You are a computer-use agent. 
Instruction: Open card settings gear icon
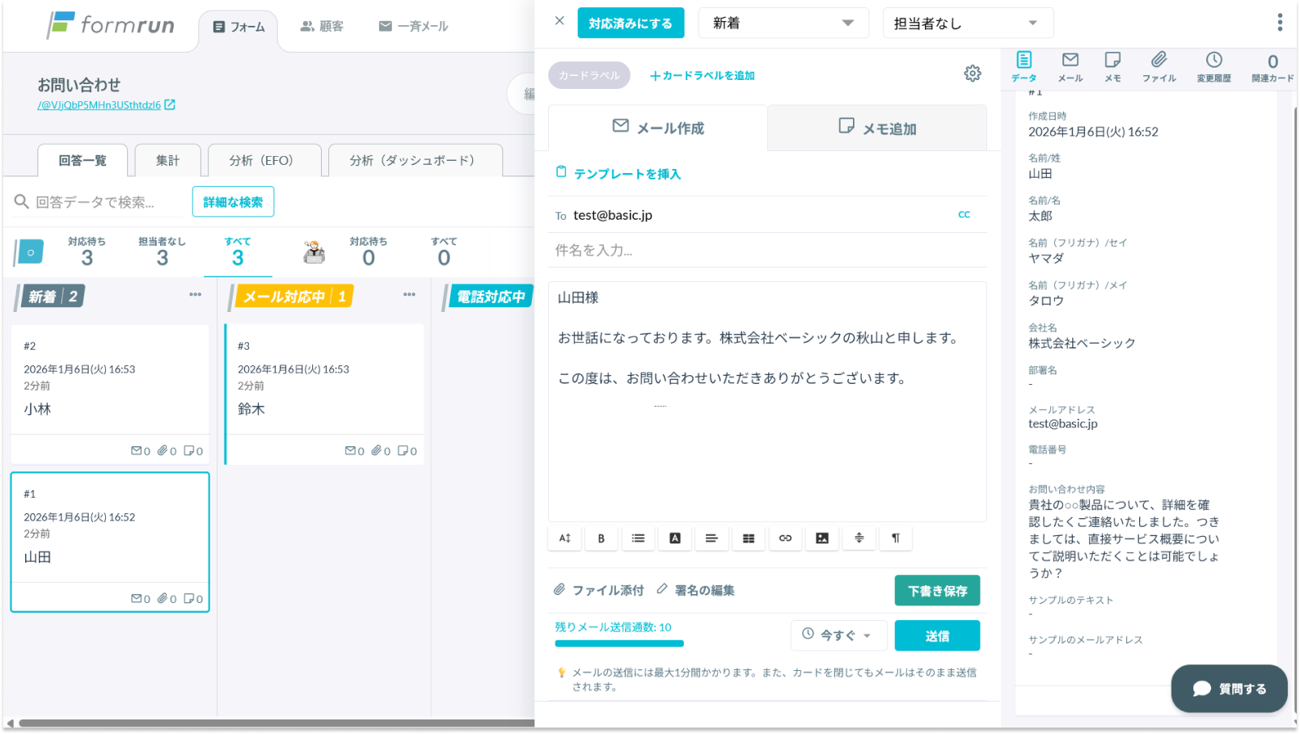pos(973,74)
